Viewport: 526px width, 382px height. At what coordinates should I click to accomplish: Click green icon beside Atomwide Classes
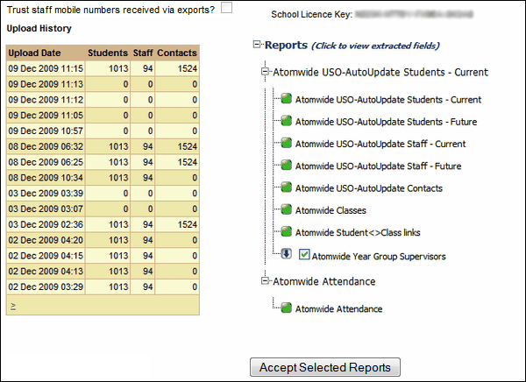point(286,209)
